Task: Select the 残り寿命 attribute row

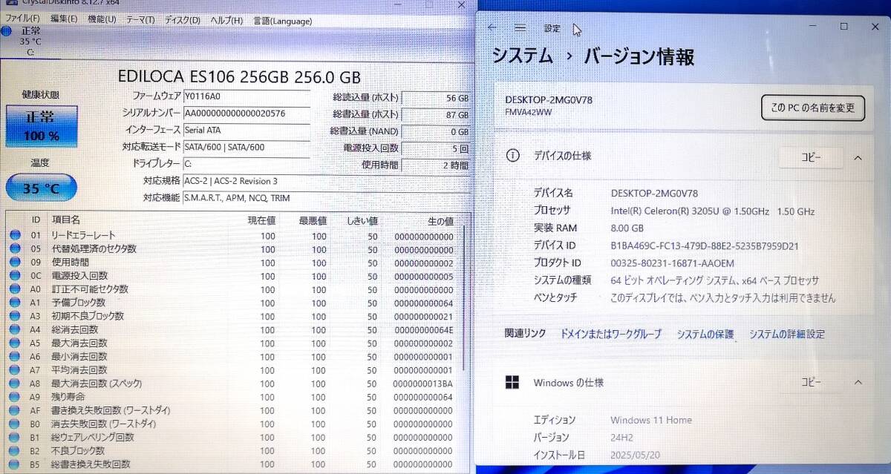Action: click(234, 397)
